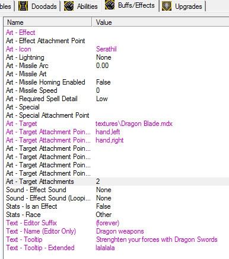Click the Dragon weapons name value

tap(120, 231)
